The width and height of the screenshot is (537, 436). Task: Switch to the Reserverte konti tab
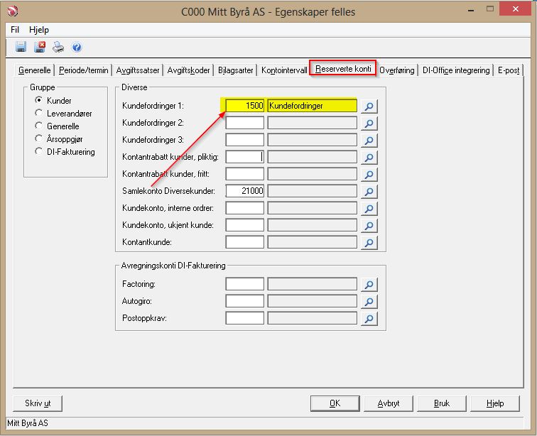(343, 68)
